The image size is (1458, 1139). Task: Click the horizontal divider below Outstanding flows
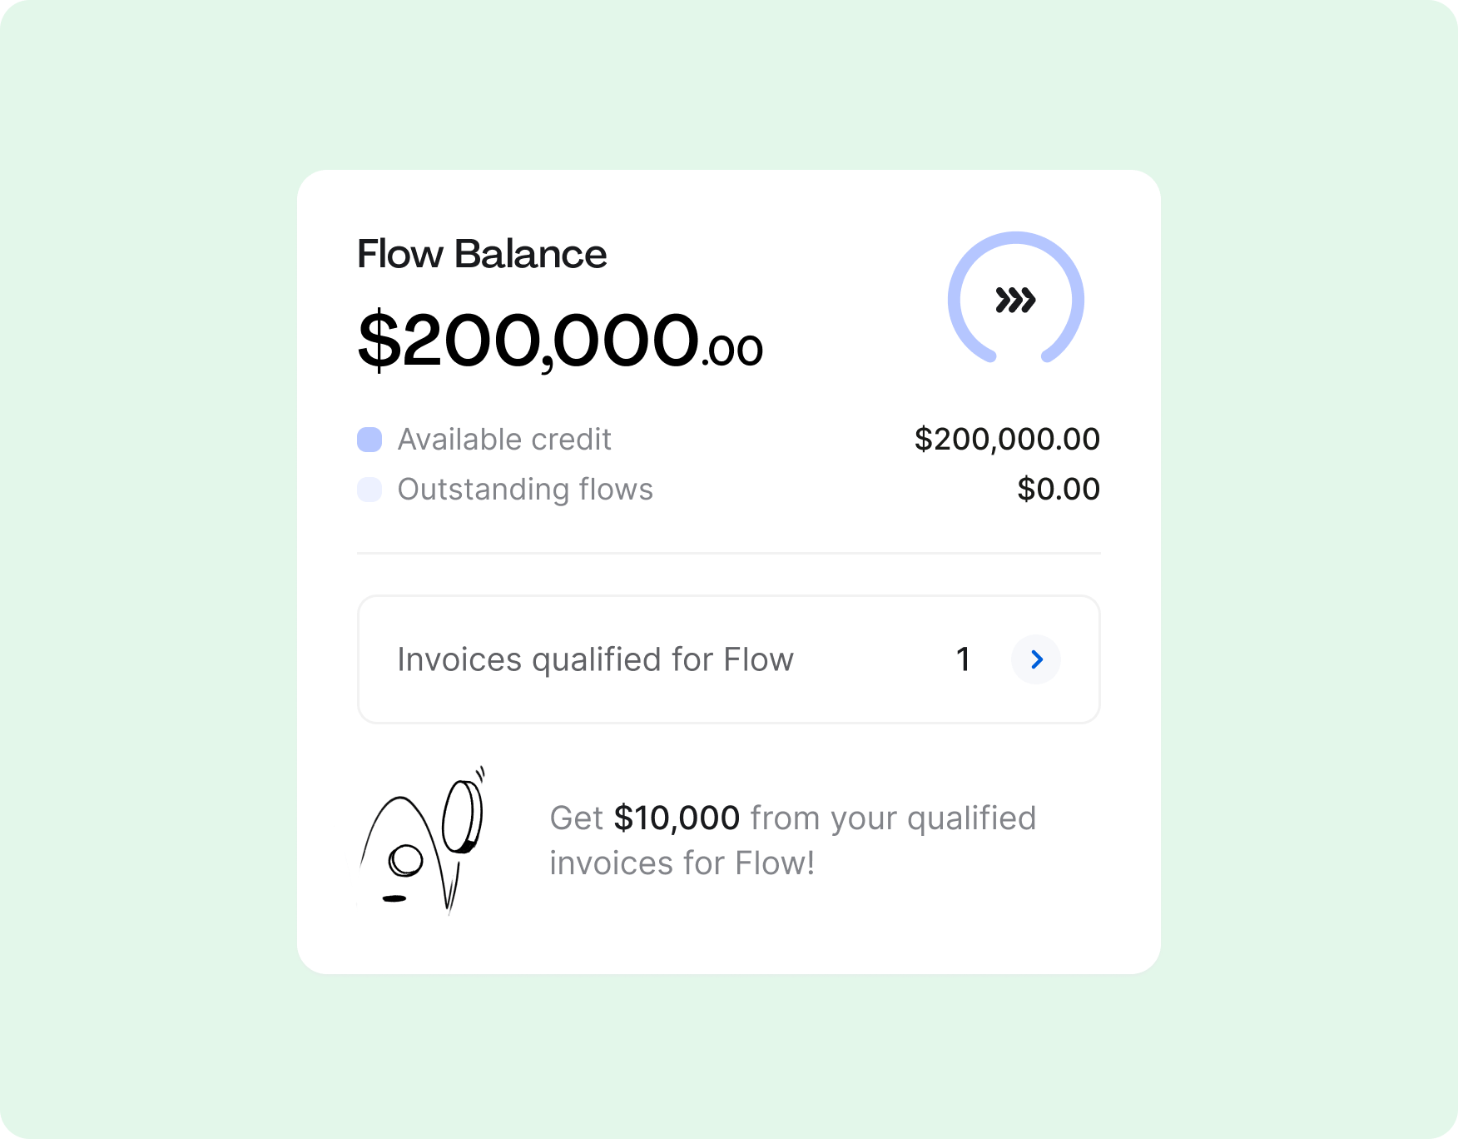tap(729, 553)
